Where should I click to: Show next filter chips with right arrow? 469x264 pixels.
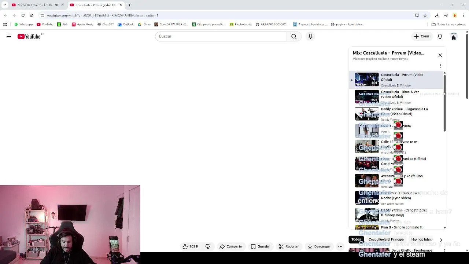[x=441, y=239]
